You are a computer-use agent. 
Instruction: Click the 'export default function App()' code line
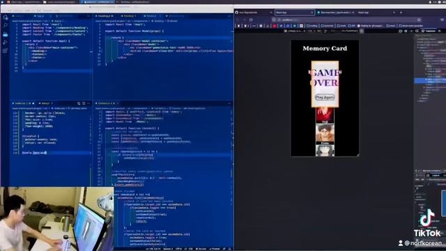pyautogui.click(x=46, y=41)
